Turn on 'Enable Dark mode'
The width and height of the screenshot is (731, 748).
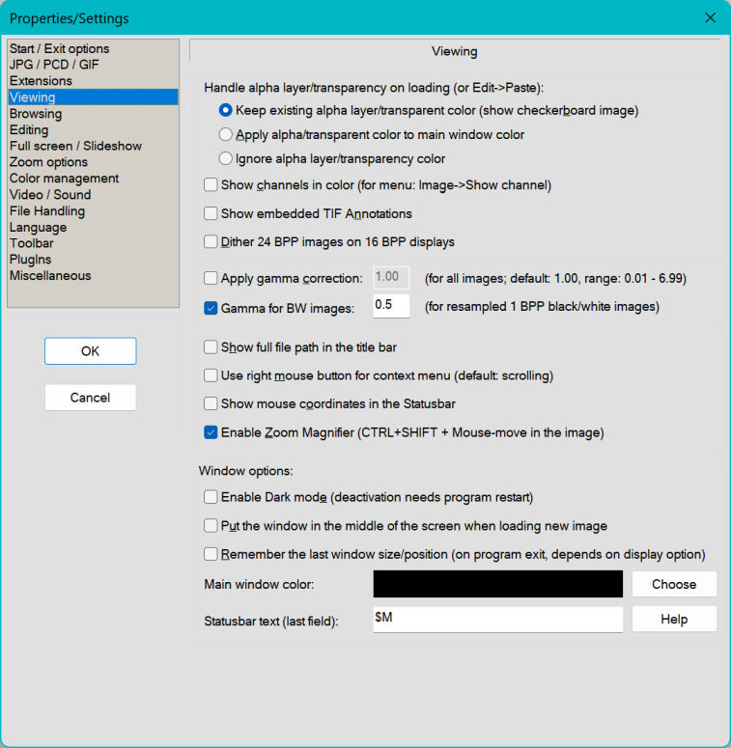(211, 497)
